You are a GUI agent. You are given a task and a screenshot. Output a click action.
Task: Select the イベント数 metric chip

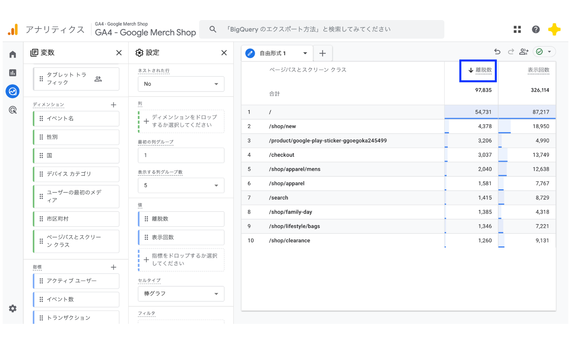point(76,299)
